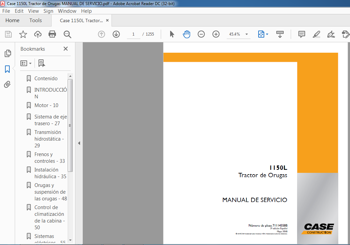Open the Sign document pen tool
350x245 pixels.
pyautogui.click(x=331, y=34)
